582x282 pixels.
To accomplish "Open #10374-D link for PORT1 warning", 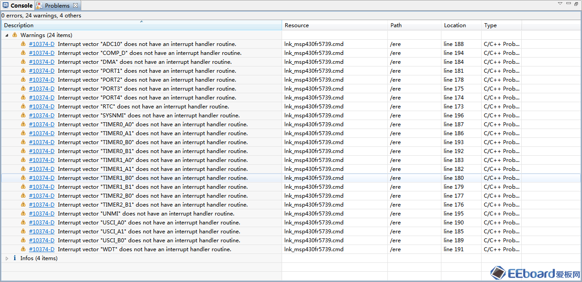I will (x=42, y=70).
